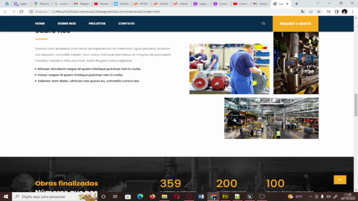Click the scroll-to-top arrow button
This screenshot has height=201, width=358.
(340, 180)
